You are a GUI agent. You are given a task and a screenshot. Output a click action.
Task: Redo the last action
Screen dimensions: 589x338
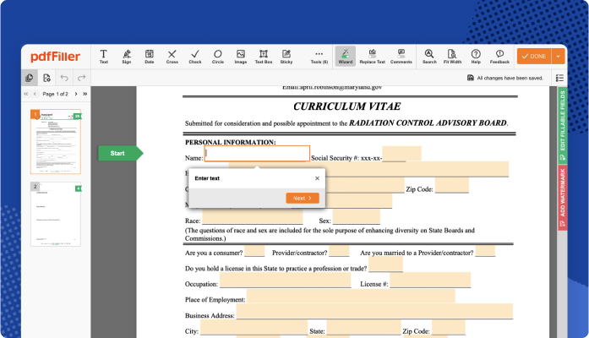point(81,78)
